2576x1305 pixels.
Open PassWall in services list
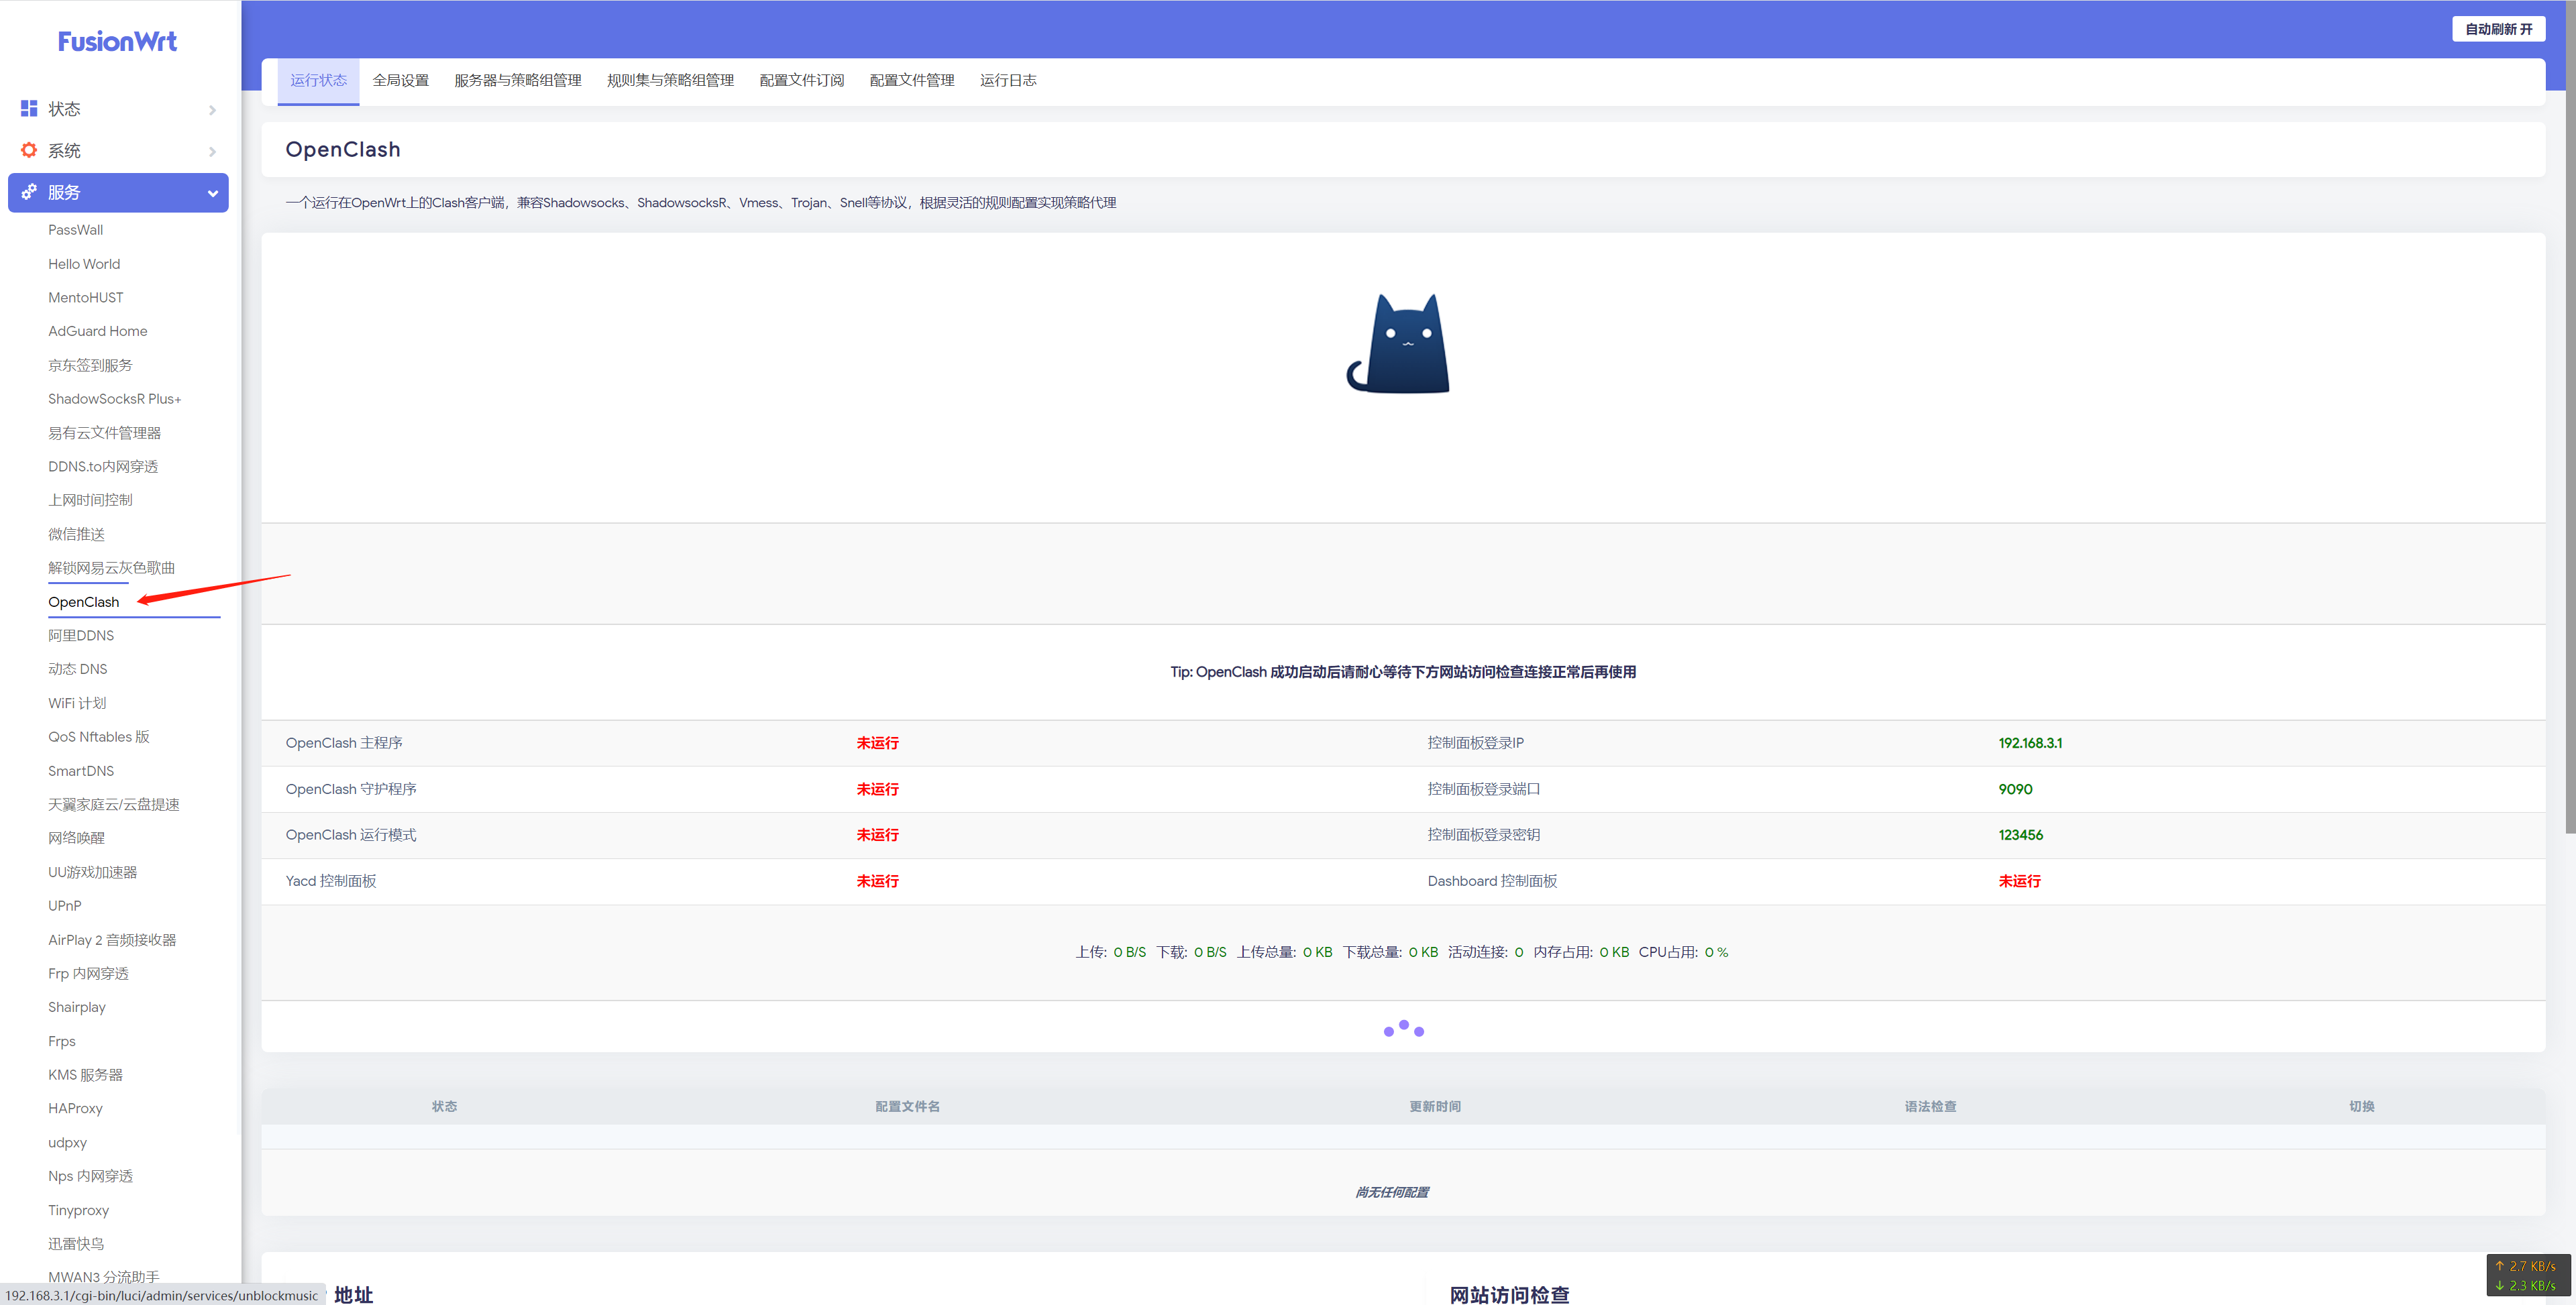pyautogui.click(x=75, y=230)
